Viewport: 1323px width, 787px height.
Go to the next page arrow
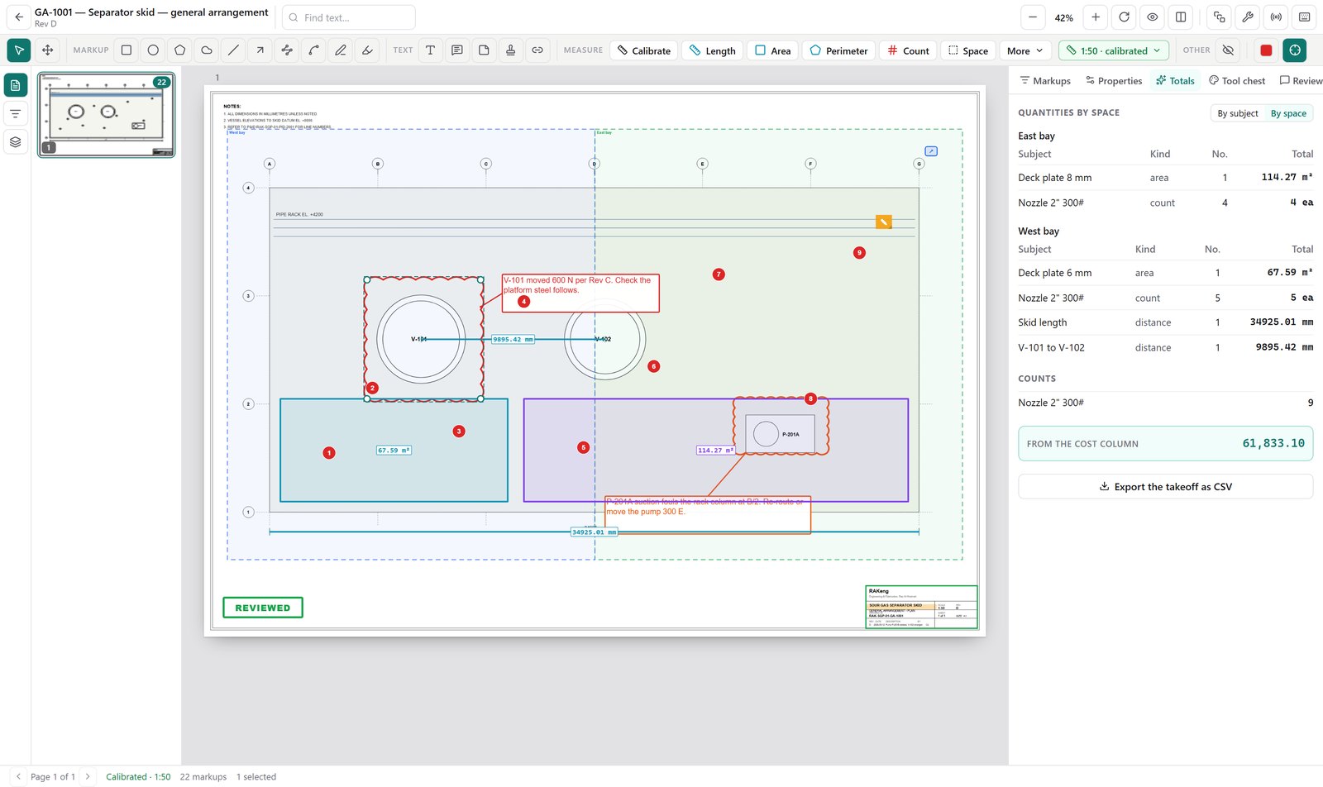point(88,776)
